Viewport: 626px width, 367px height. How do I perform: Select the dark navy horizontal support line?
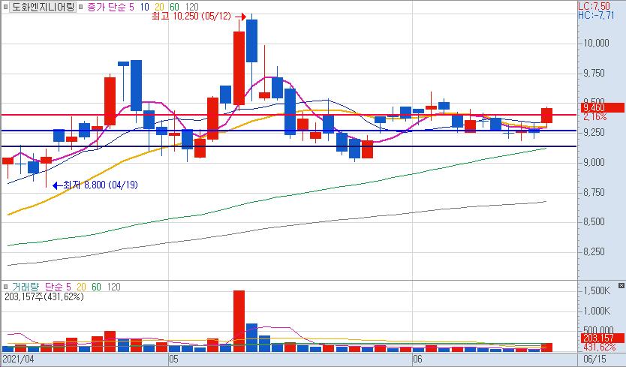pos(289,146)
